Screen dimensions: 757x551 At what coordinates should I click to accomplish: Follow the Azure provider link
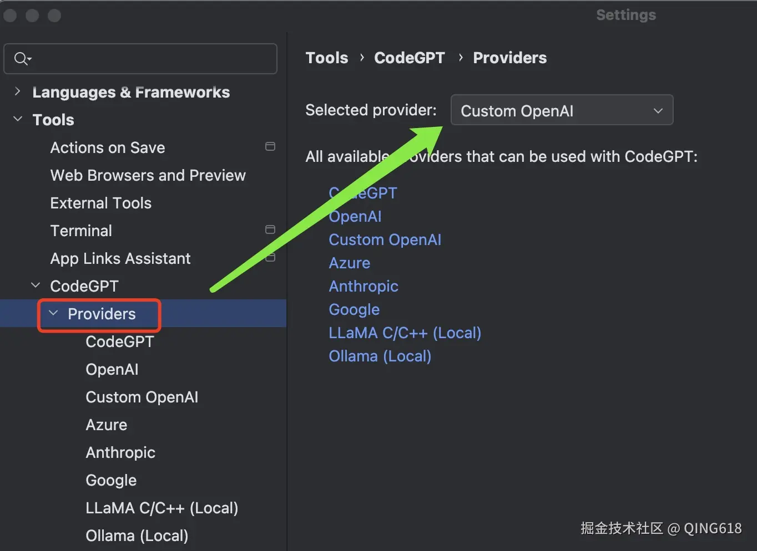pyautogui.click(x=349, y=263)
